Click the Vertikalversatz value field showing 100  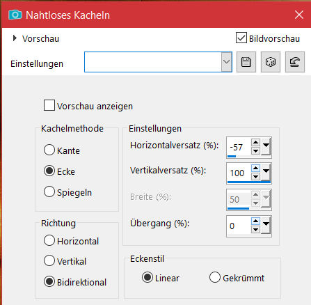click(x=239, y=173)
